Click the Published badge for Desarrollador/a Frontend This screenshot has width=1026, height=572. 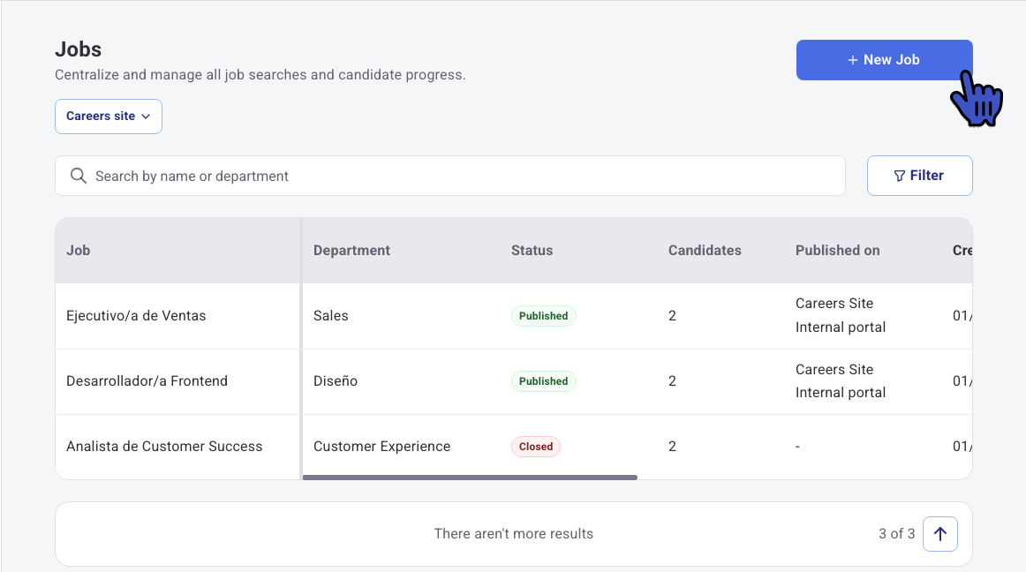[544, 381]
